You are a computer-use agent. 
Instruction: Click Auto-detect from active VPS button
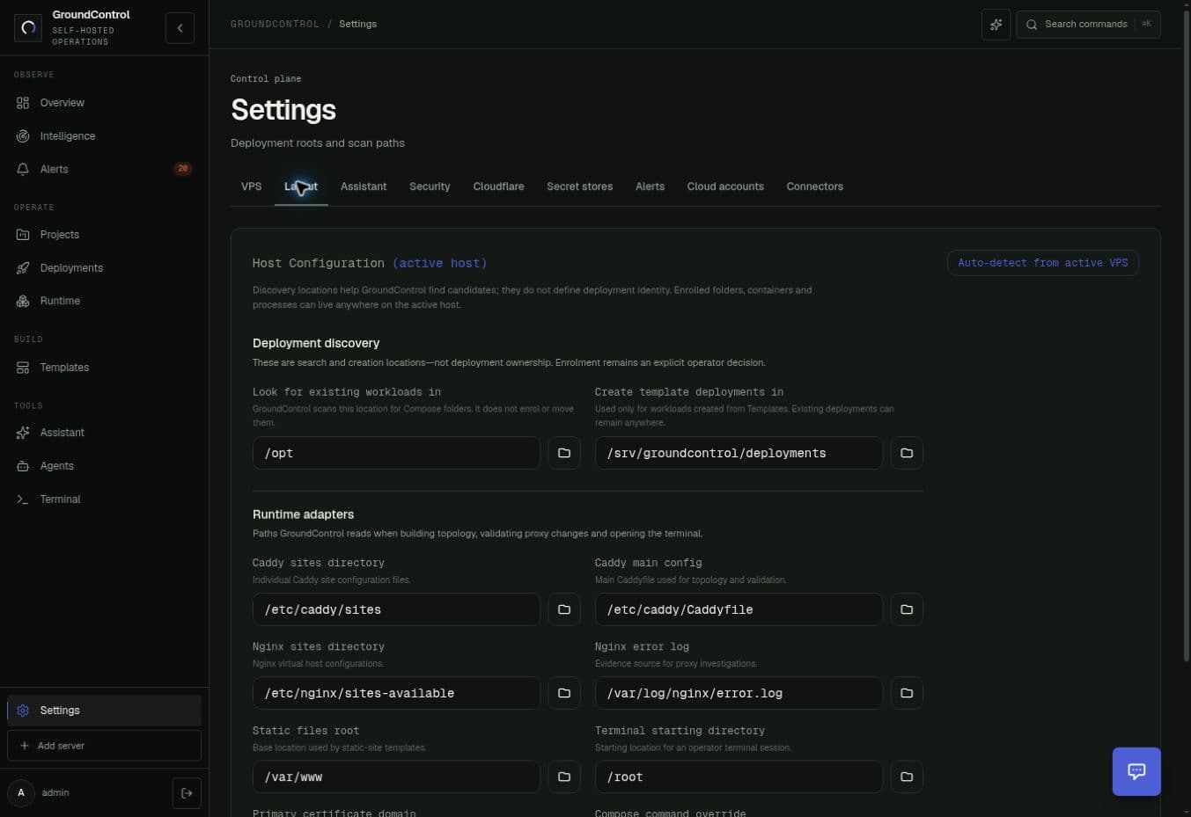1043,263
